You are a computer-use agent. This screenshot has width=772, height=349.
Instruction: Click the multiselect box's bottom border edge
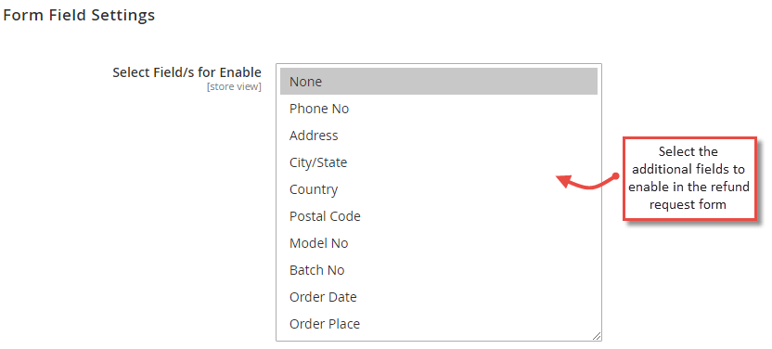(x=439, y=341)
